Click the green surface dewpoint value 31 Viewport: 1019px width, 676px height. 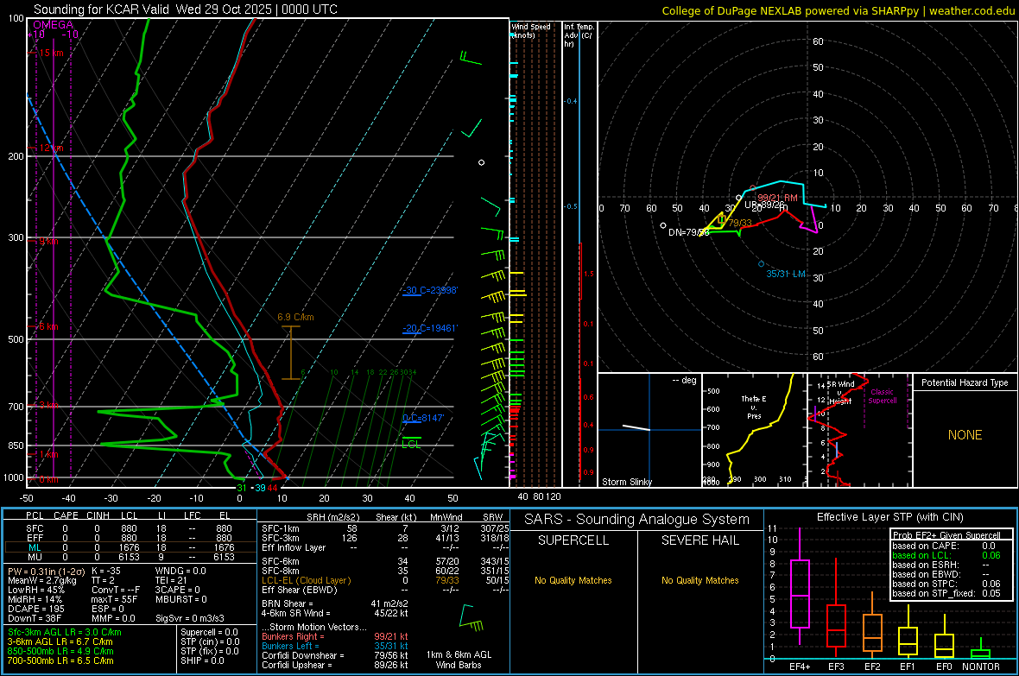242,488
